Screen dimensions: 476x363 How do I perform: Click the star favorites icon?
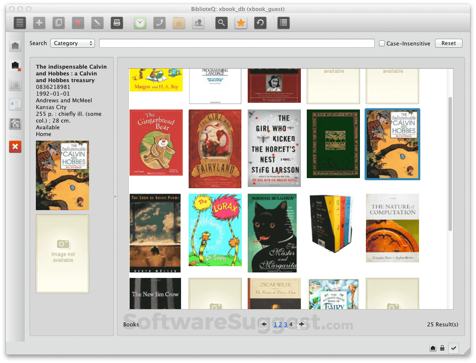[x=241, y=23]
